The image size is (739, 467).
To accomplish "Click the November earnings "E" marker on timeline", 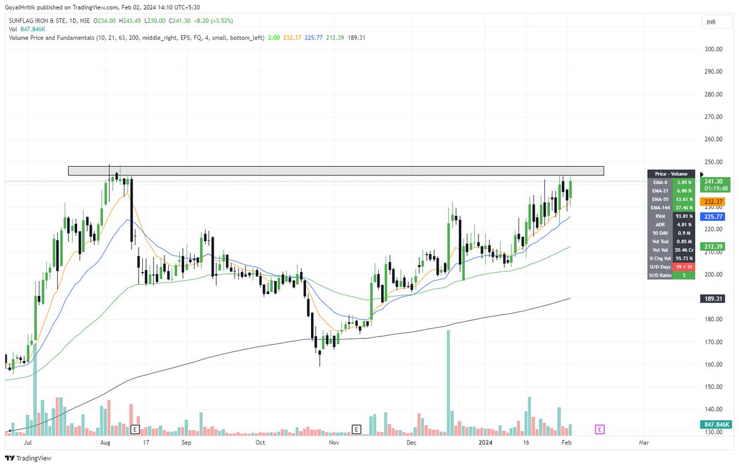I will [x=356, y=429].
